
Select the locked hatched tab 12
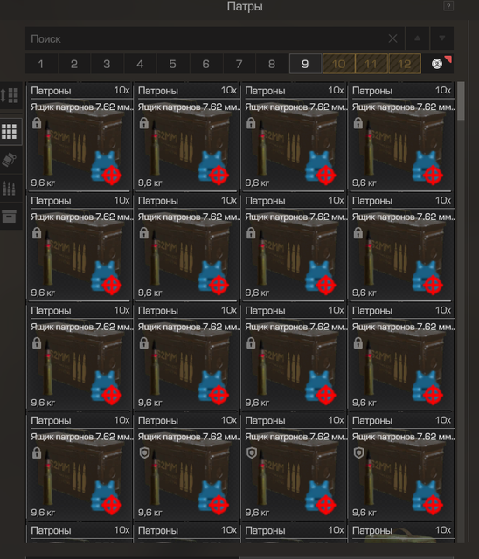tap(405, 64)
